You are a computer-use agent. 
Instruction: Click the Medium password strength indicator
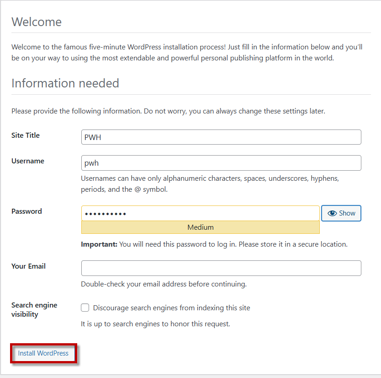tap(200, 227)
